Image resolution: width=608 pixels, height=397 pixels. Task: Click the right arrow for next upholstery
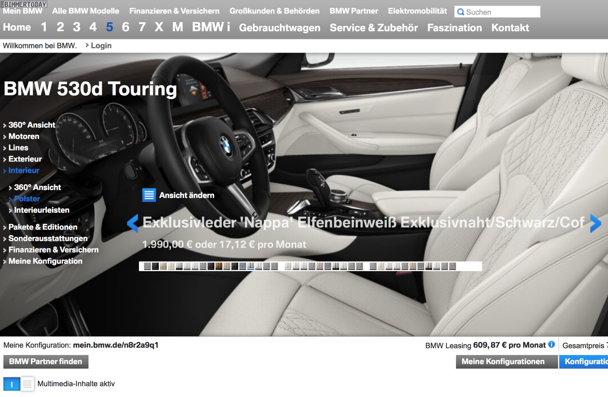(595, 223)
